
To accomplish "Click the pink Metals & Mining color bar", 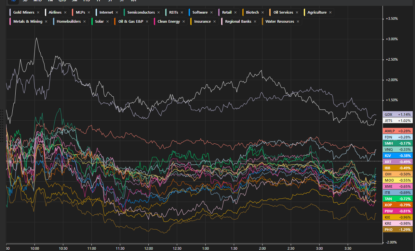I will pos(11,22).
